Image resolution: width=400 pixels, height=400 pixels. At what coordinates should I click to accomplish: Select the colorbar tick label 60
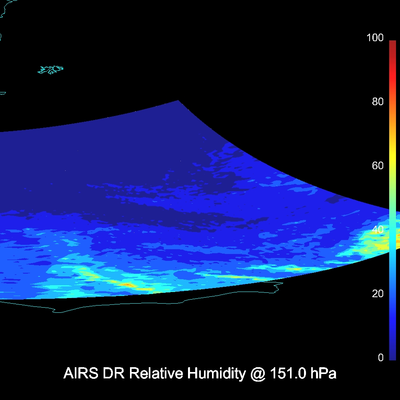[x=378, y=166]
